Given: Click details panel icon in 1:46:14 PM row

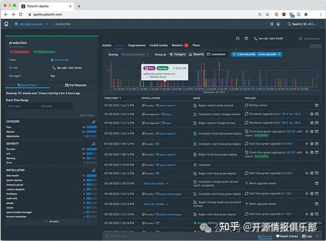Looking at the screenshot, I should pyautogui.click(x=317, y=105).
